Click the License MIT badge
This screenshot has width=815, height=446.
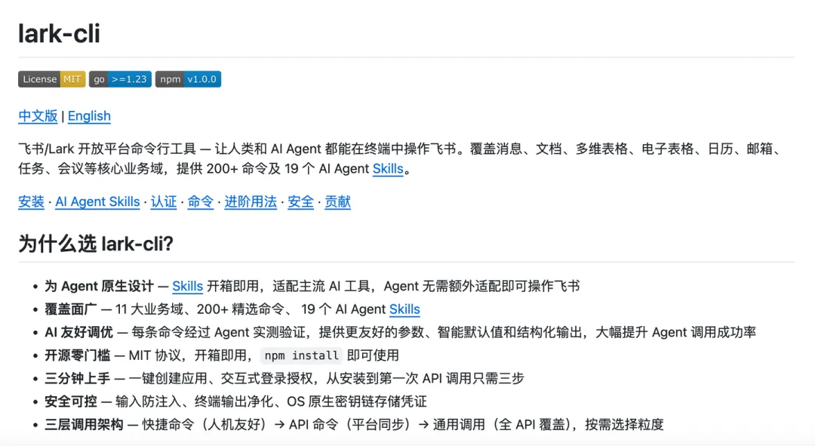pyautogui.click(x=51, y=79)
